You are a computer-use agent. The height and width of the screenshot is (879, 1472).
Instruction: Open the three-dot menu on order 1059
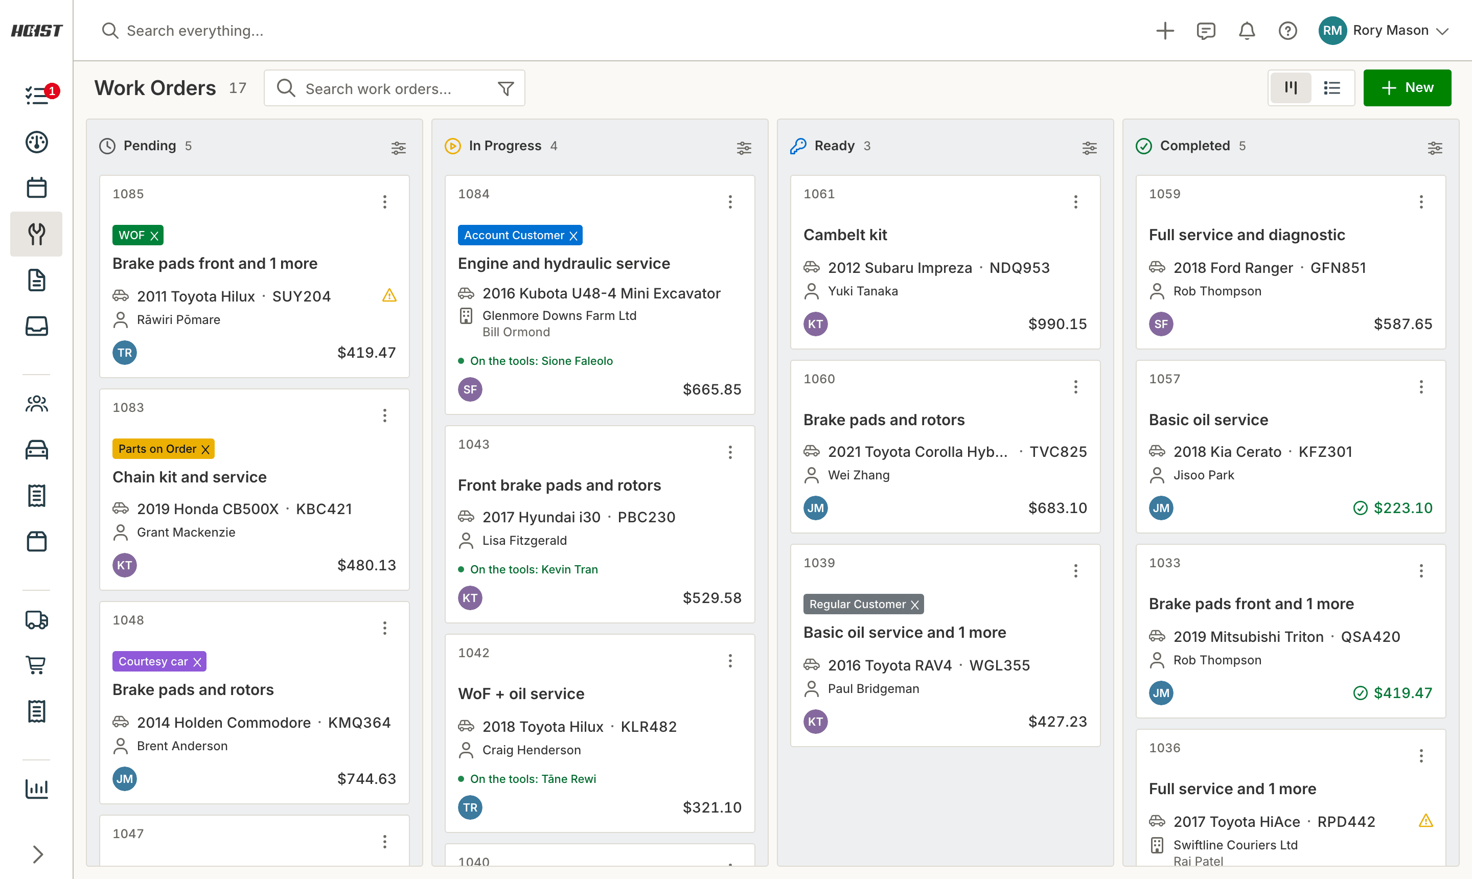1420,202
